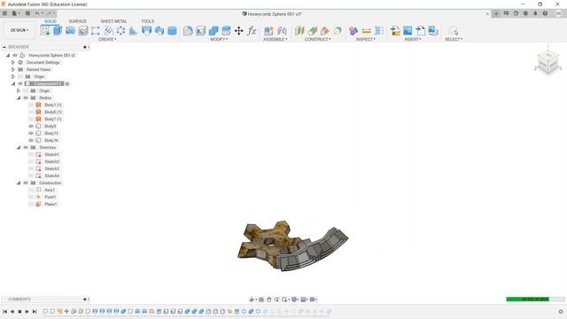Expand the Document Settings node

13,62
